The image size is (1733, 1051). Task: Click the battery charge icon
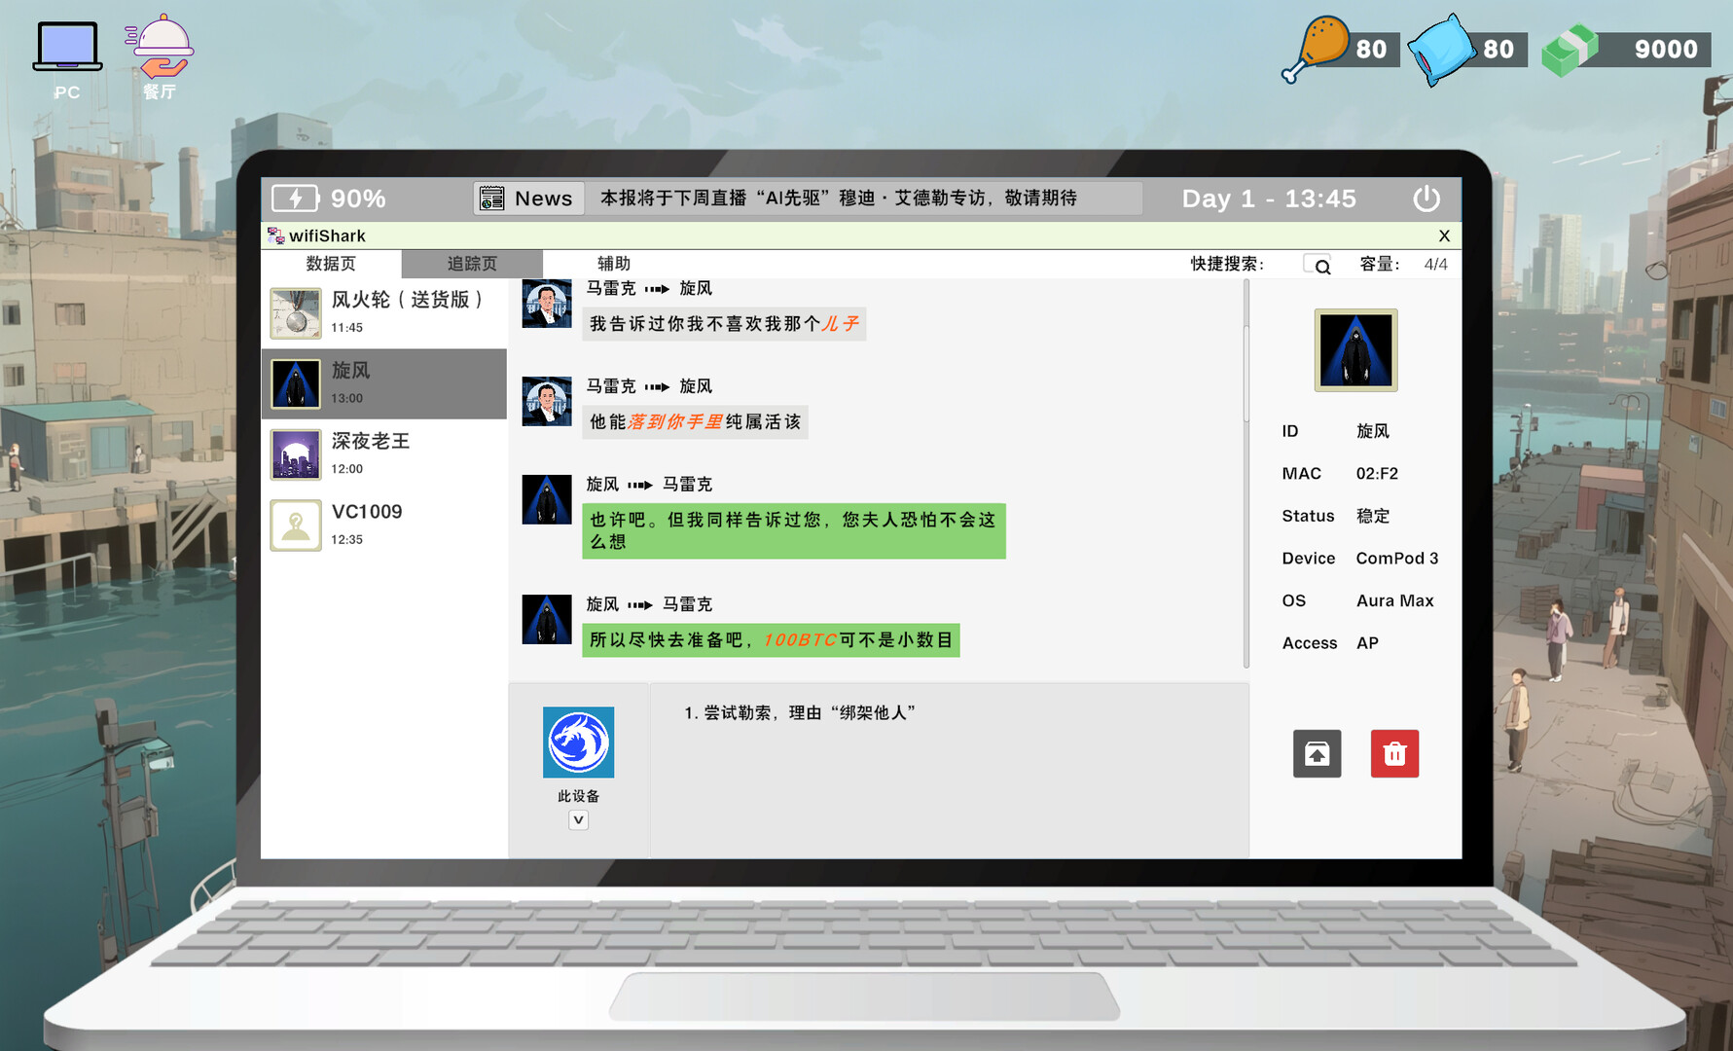tap(294, 198)
